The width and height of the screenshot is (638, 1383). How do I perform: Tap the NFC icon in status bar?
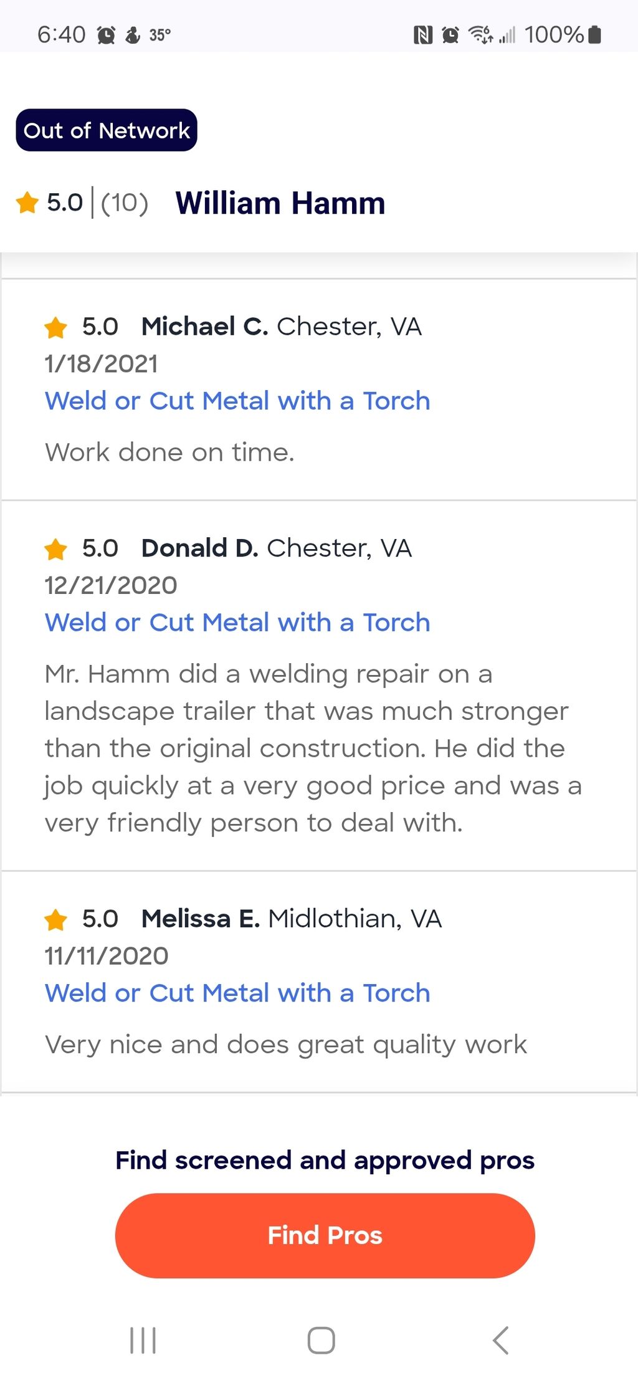click(x=423, y=35)
